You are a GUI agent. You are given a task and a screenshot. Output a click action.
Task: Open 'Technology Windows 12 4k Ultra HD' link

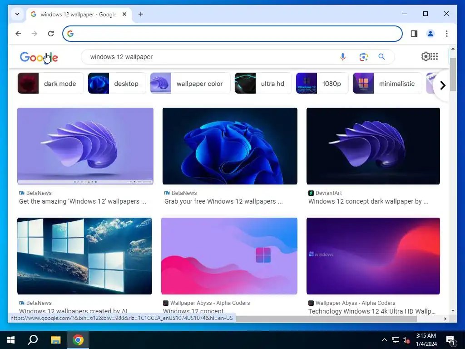[372, 311]
